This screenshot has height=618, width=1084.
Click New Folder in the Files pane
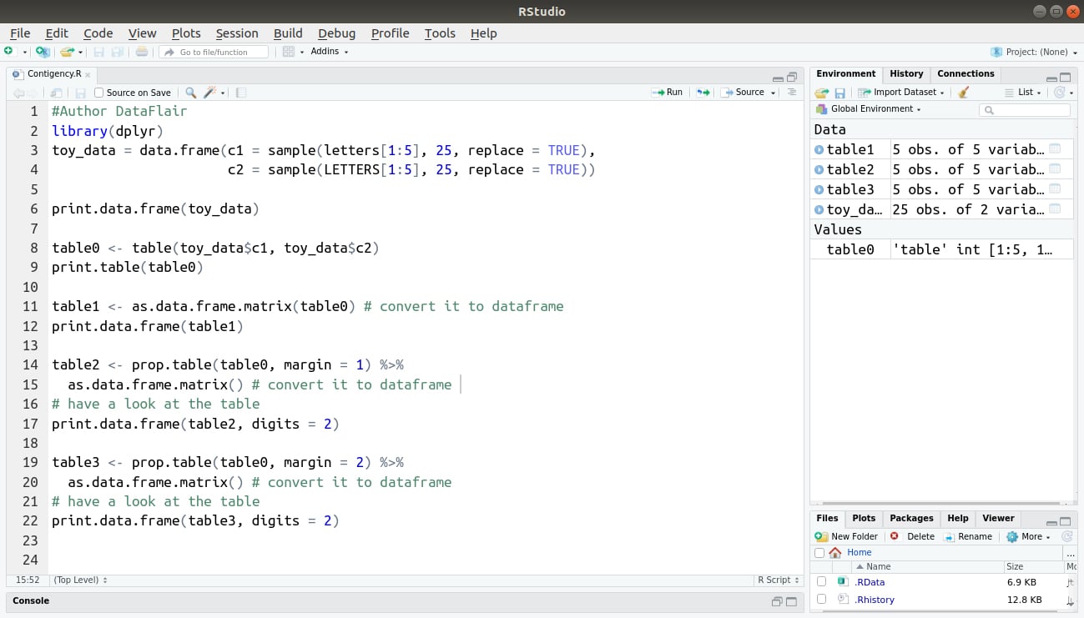(x=851, y=536)
